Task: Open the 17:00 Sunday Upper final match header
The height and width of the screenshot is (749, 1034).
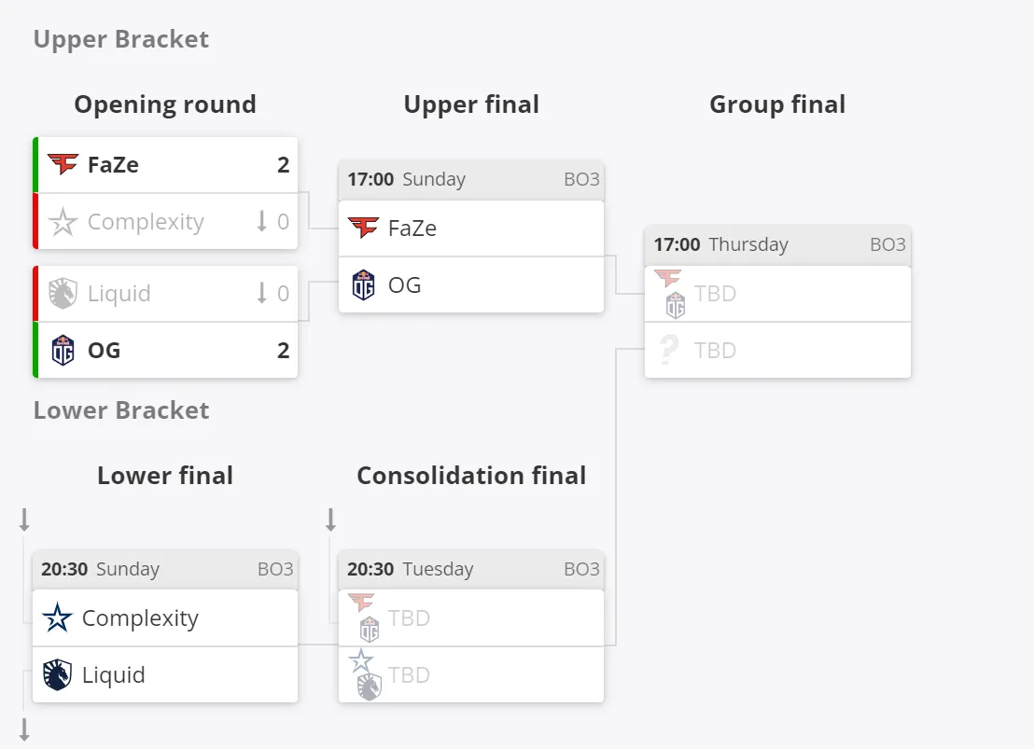Action: (x=471, y=179)
